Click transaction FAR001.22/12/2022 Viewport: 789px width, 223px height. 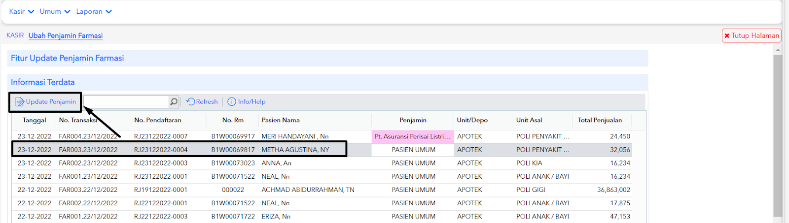88,216
